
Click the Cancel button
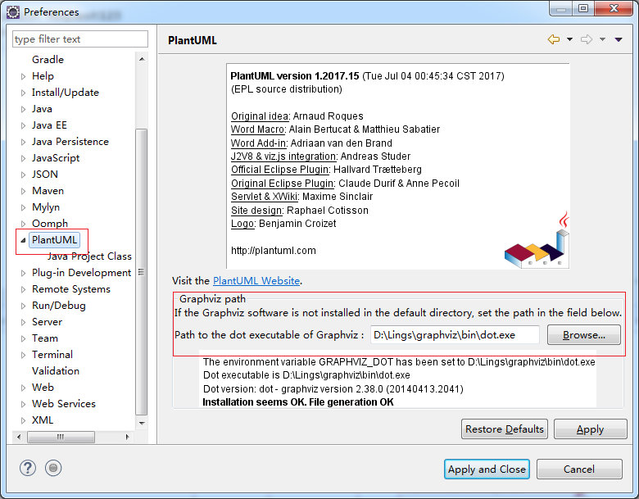point(578,469)
